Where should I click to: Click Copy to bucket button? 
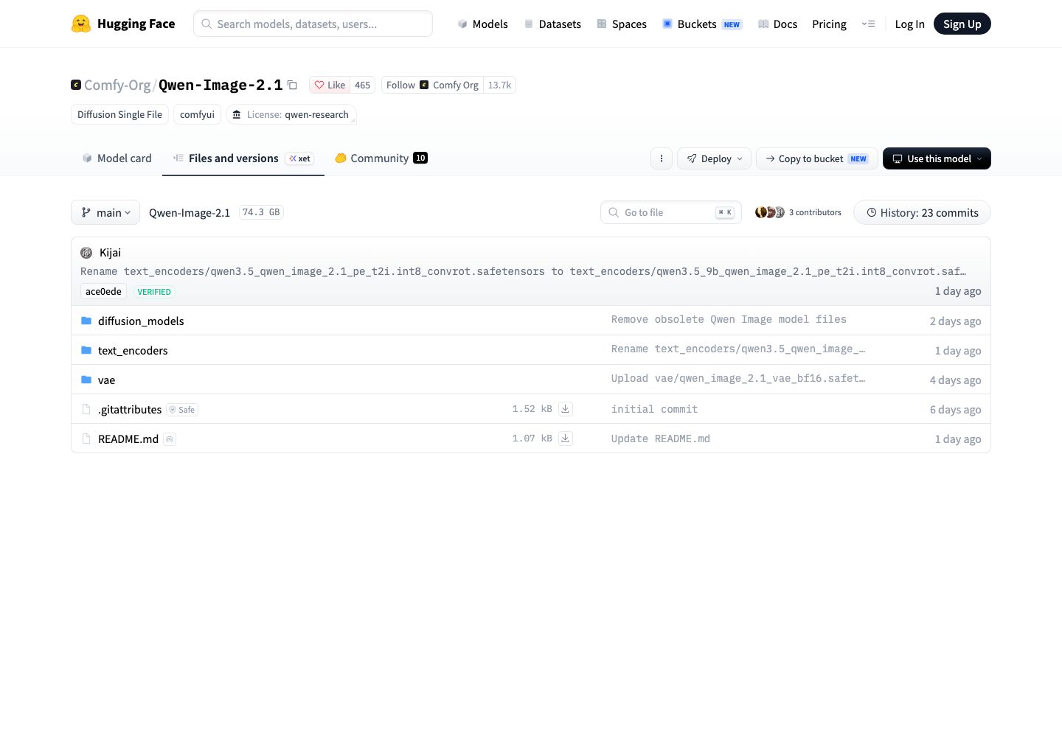817,158
